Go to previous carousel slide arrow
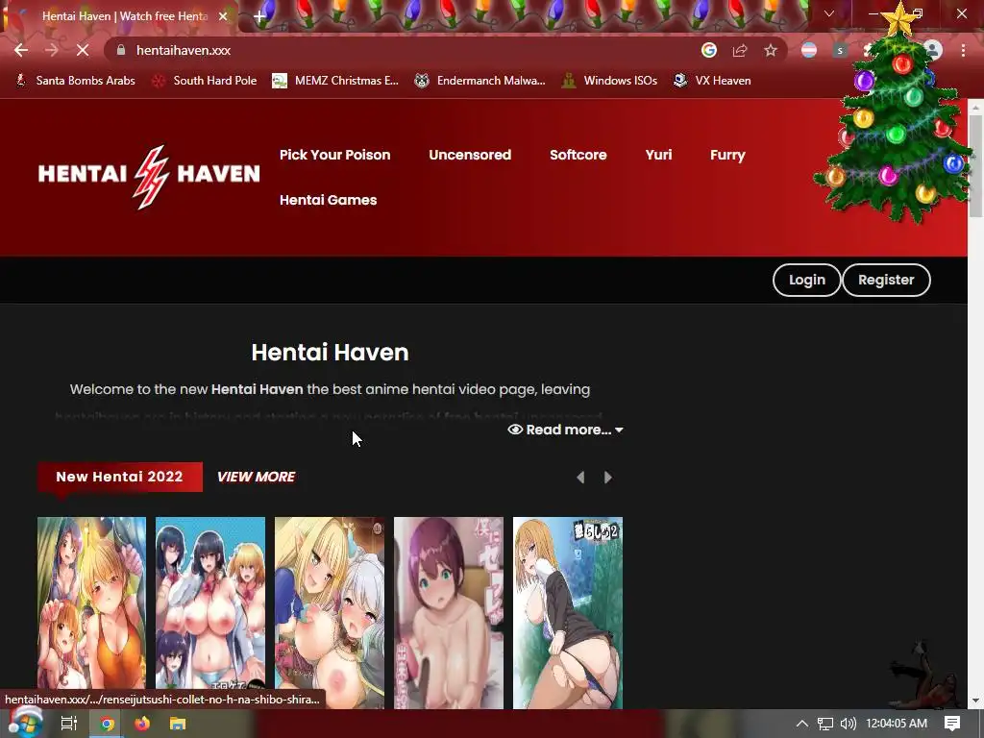 (x=580, y=478)
